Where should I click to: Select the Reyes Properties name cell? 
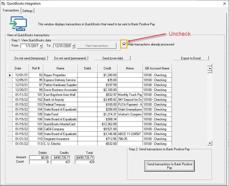(60, 75)
